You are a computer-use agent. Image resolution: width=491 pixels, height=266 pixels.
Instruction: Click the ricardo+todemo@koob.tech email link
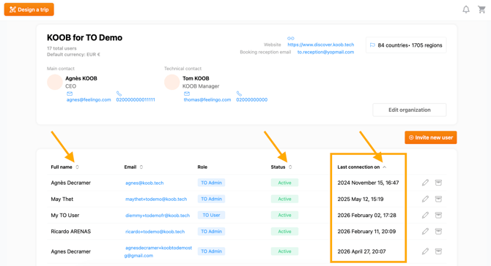(155, 232)
